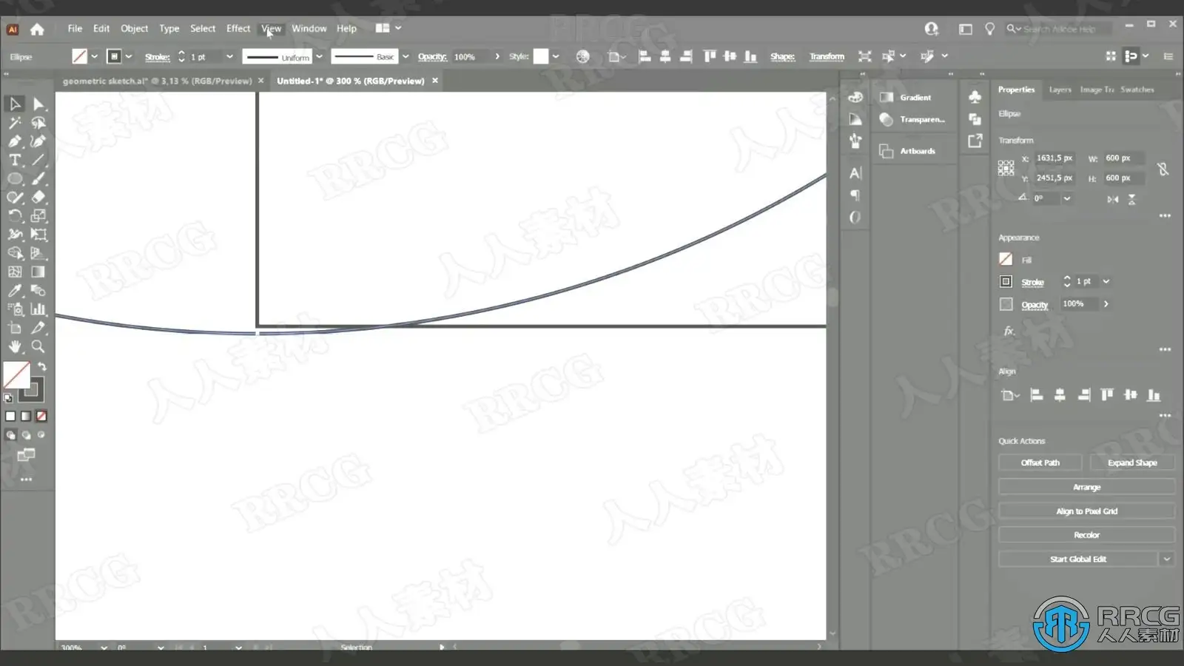Go to the Home screen icon

pyautogui.click(x=37, y=29)
